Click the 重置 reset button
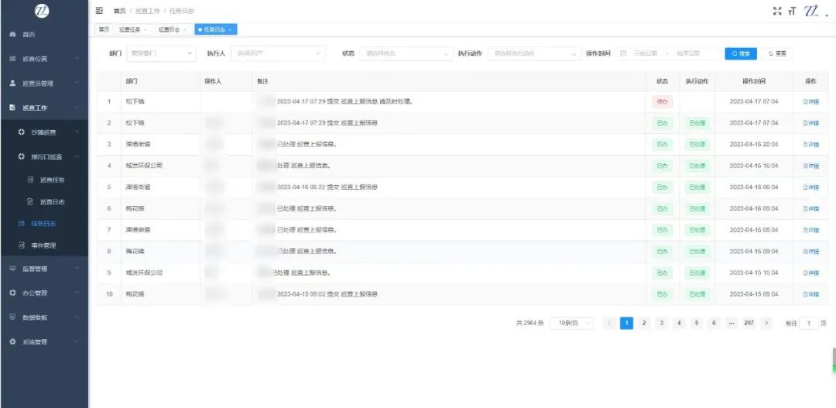The image size is (836, 408). [777, 53]
